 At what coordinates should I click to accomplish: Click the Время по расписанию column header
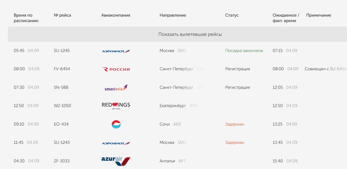[x=26, y=18]
